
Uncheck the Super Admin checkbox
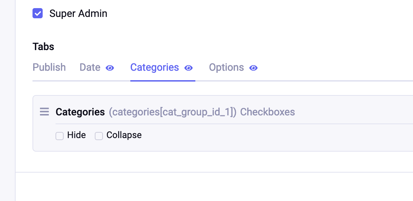pyautogui.click(x=38, y=14)
